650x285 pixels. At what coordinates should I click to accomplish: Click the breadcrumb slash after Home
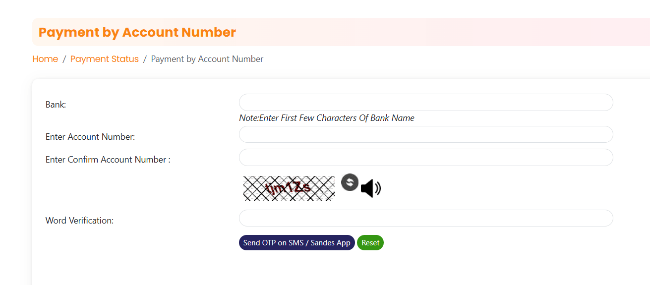pos(64,59)
